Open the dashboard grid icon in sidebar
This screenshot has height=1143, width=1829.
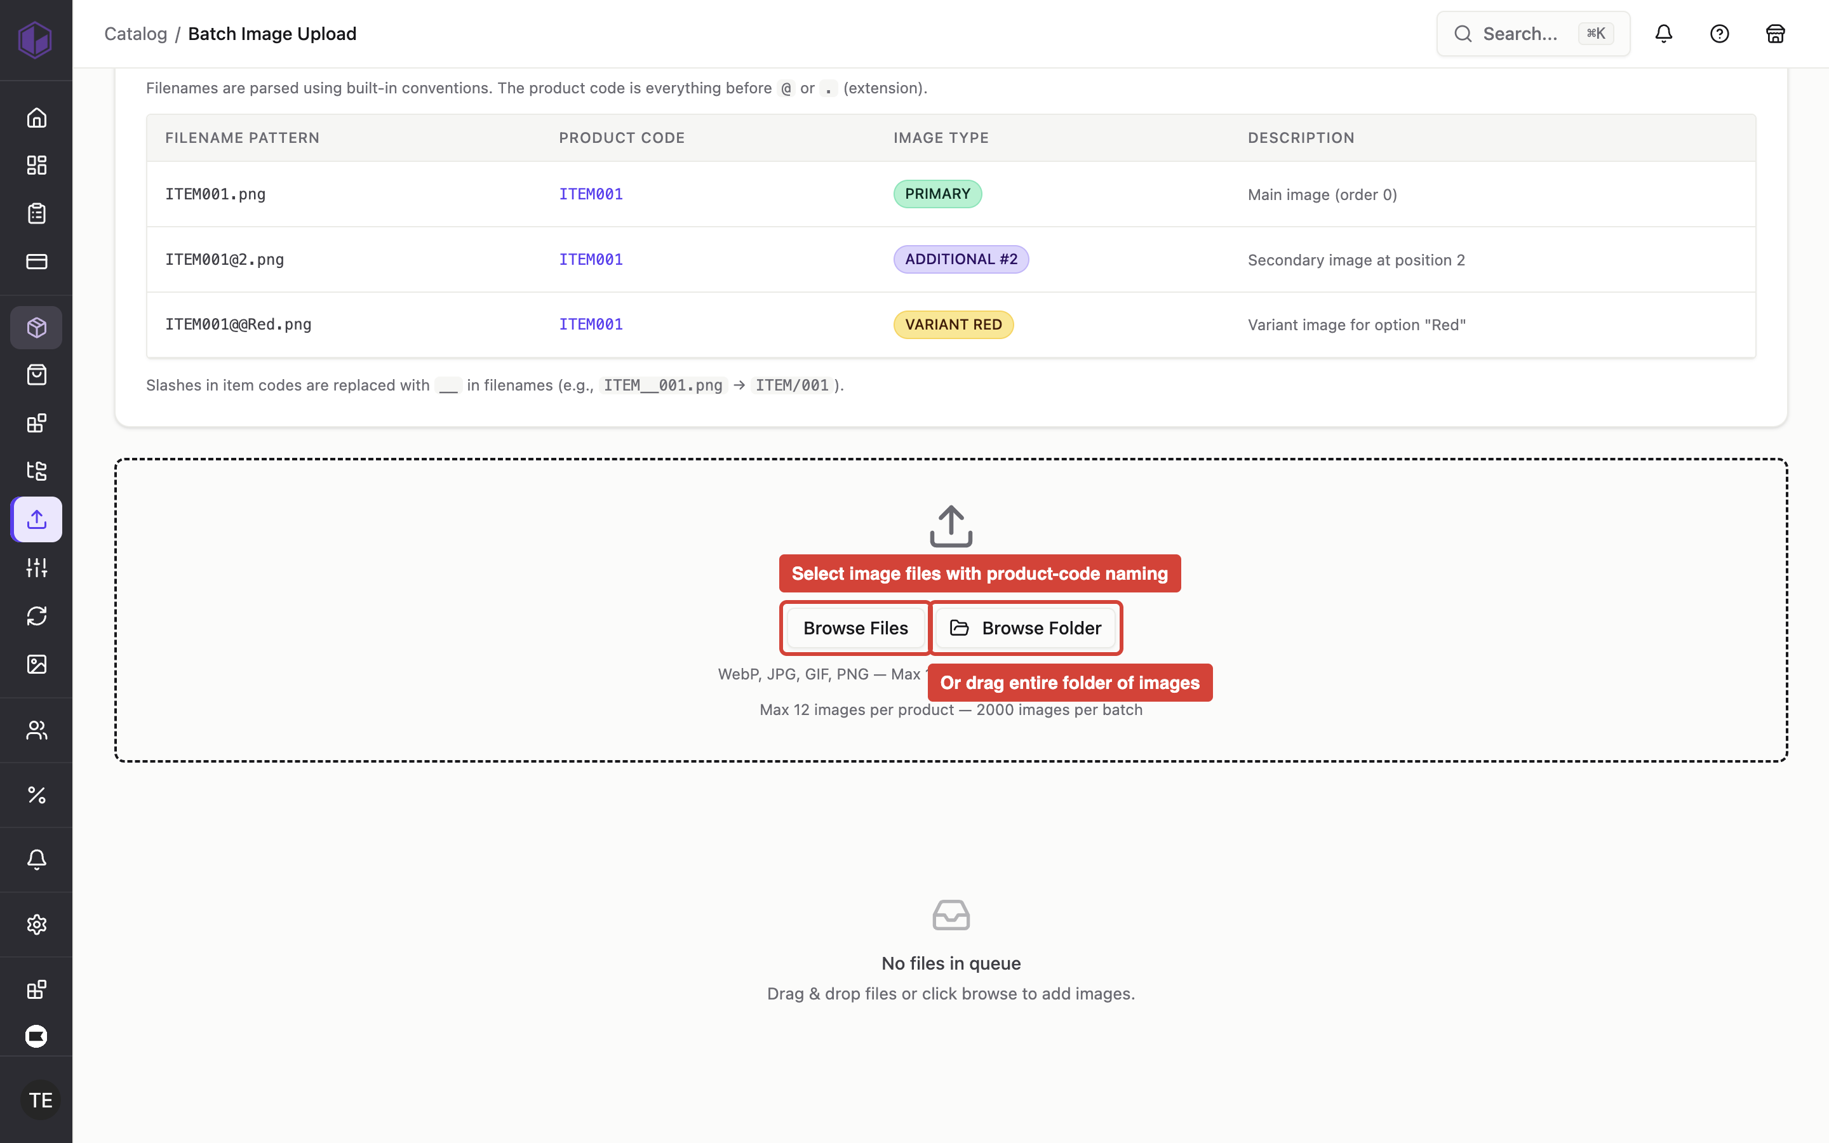(36, 166)
